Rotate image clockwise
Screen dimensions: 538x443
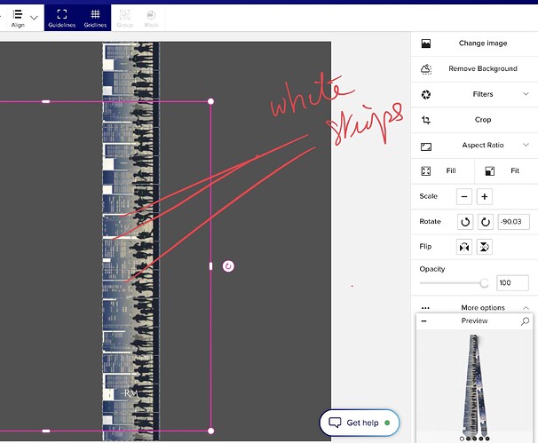(x=485, y=222)
